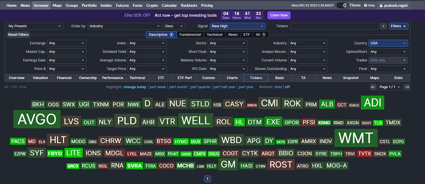Open the BKH ticker tile
The width and height of the screenshot is (425, 184).
(x=38, y=104)
